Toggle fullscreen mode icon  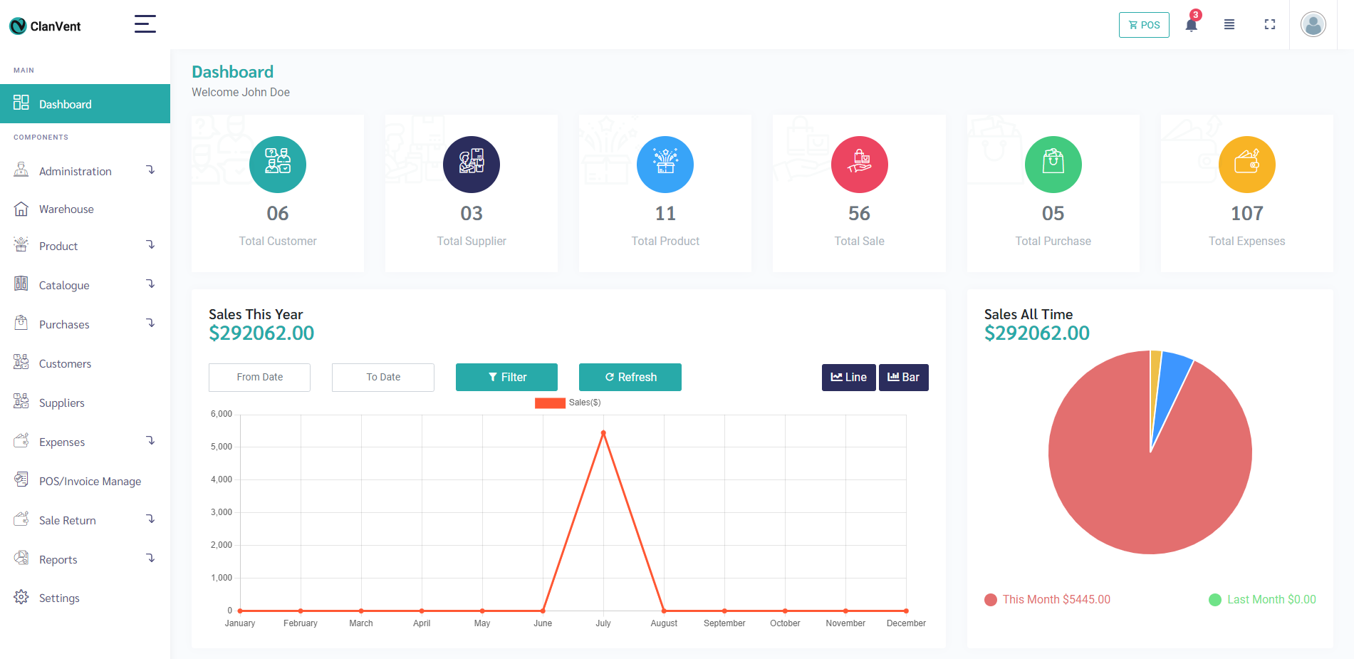coord(1269,25)
